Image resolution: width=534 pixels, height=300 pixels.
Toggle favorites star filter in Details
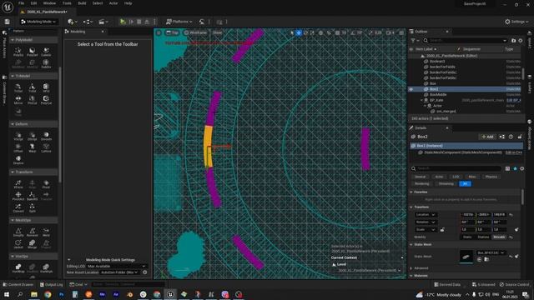tap(515, 168)
